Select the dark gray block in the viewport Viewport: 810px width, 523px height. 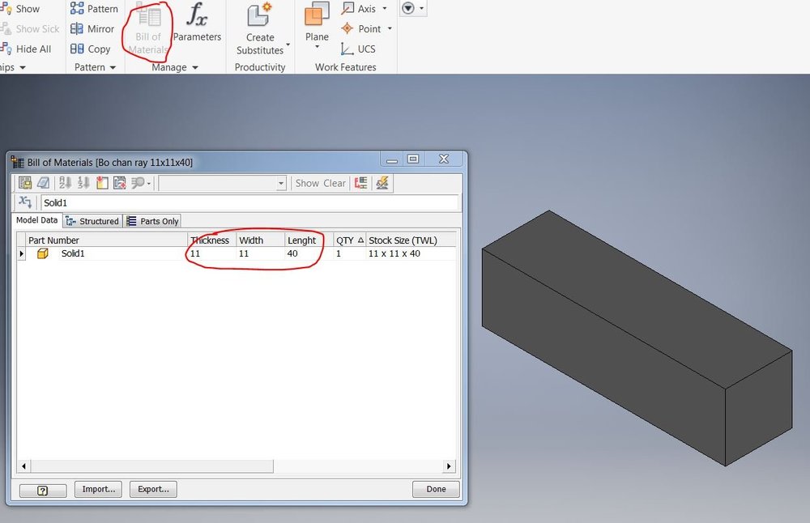[635, 338]
